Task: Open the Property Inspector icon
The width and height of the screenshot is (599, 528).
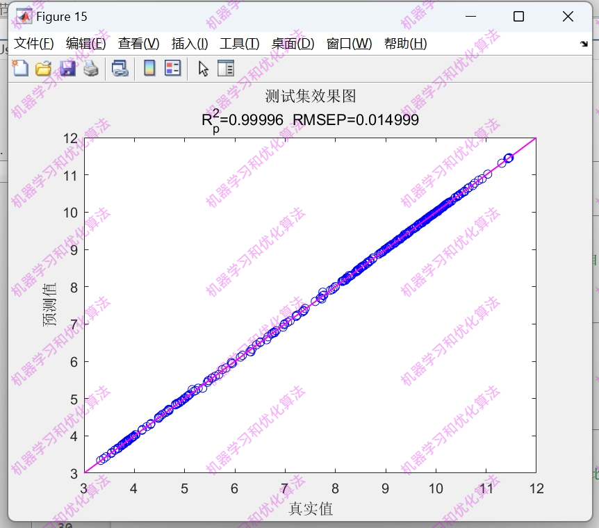Action: coord(226,69)
